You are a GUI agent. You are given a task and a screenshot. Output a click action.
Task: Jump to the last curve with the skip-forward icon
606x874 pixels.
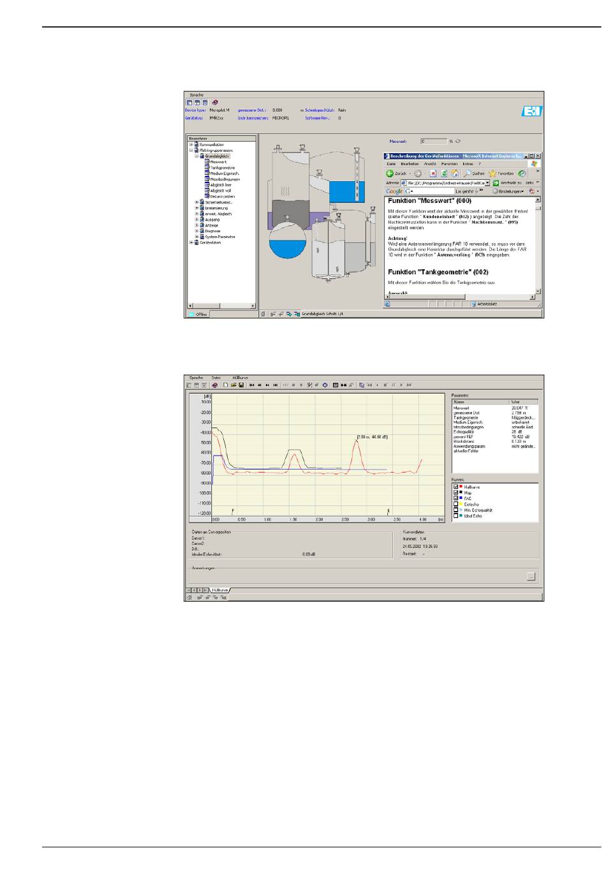tap(275, 385)
